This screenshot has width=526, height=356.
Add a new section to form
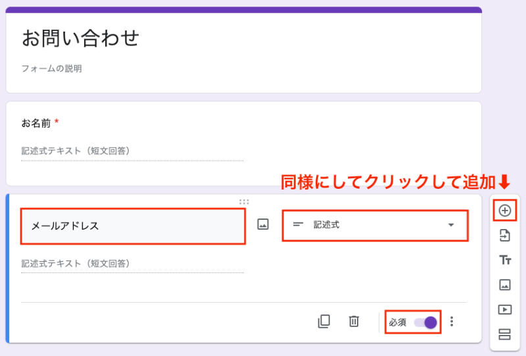505,334
